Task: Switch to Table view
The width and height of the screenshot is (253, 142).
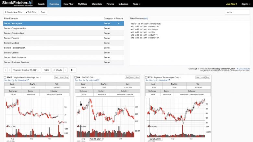Action: coord(46,70)
